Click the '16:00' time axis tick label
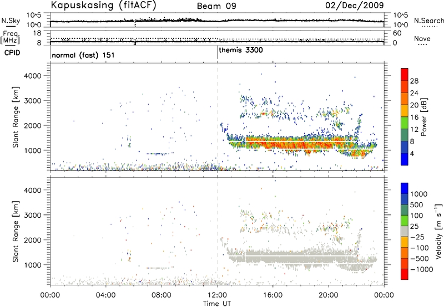Viewport: 444px width, 307px height. (x=273, y=295)
